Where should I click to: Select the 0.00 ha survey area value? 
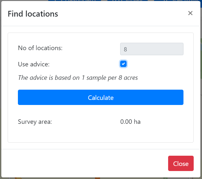(130, 122)
